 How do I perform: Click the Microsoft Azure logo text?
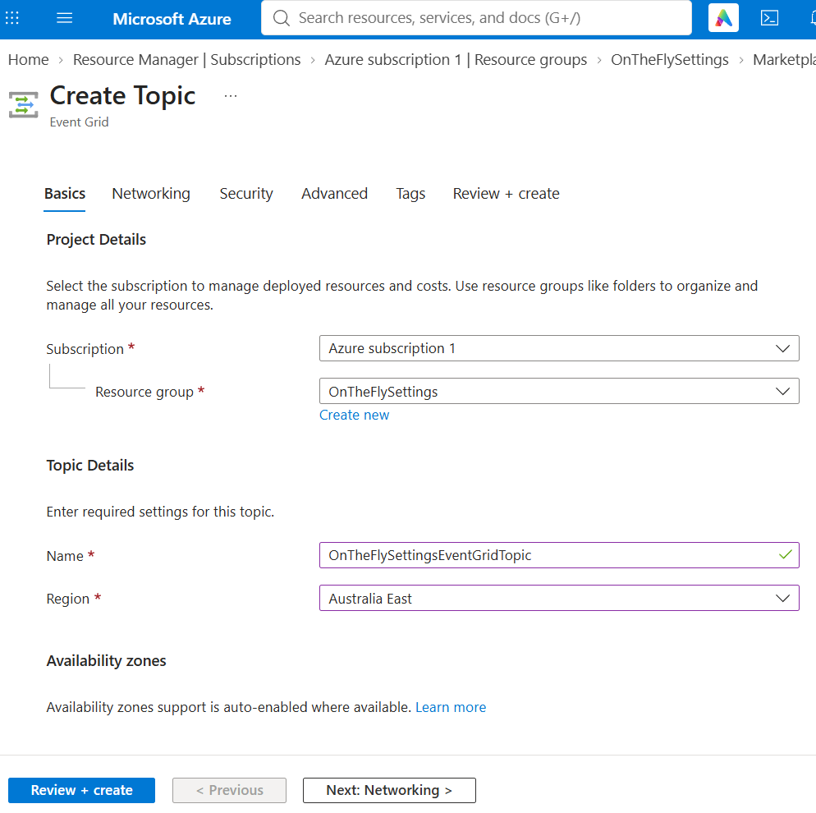point(172,19)
